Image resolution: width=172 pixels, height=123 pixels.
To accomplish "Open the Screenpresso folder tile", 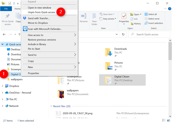I will tap(71, 80).
